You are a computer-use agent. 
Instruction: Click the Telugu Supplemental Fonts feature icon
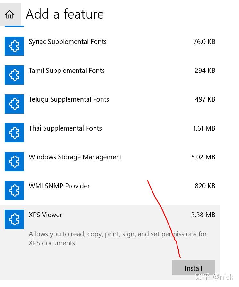click(14, 104)
